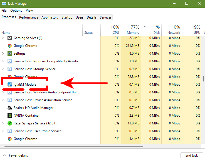Minimize the Task Manager window
Image resolution: width=205 pixels, height=161 pixels.
pyautogui.click(x=174, y=4)
